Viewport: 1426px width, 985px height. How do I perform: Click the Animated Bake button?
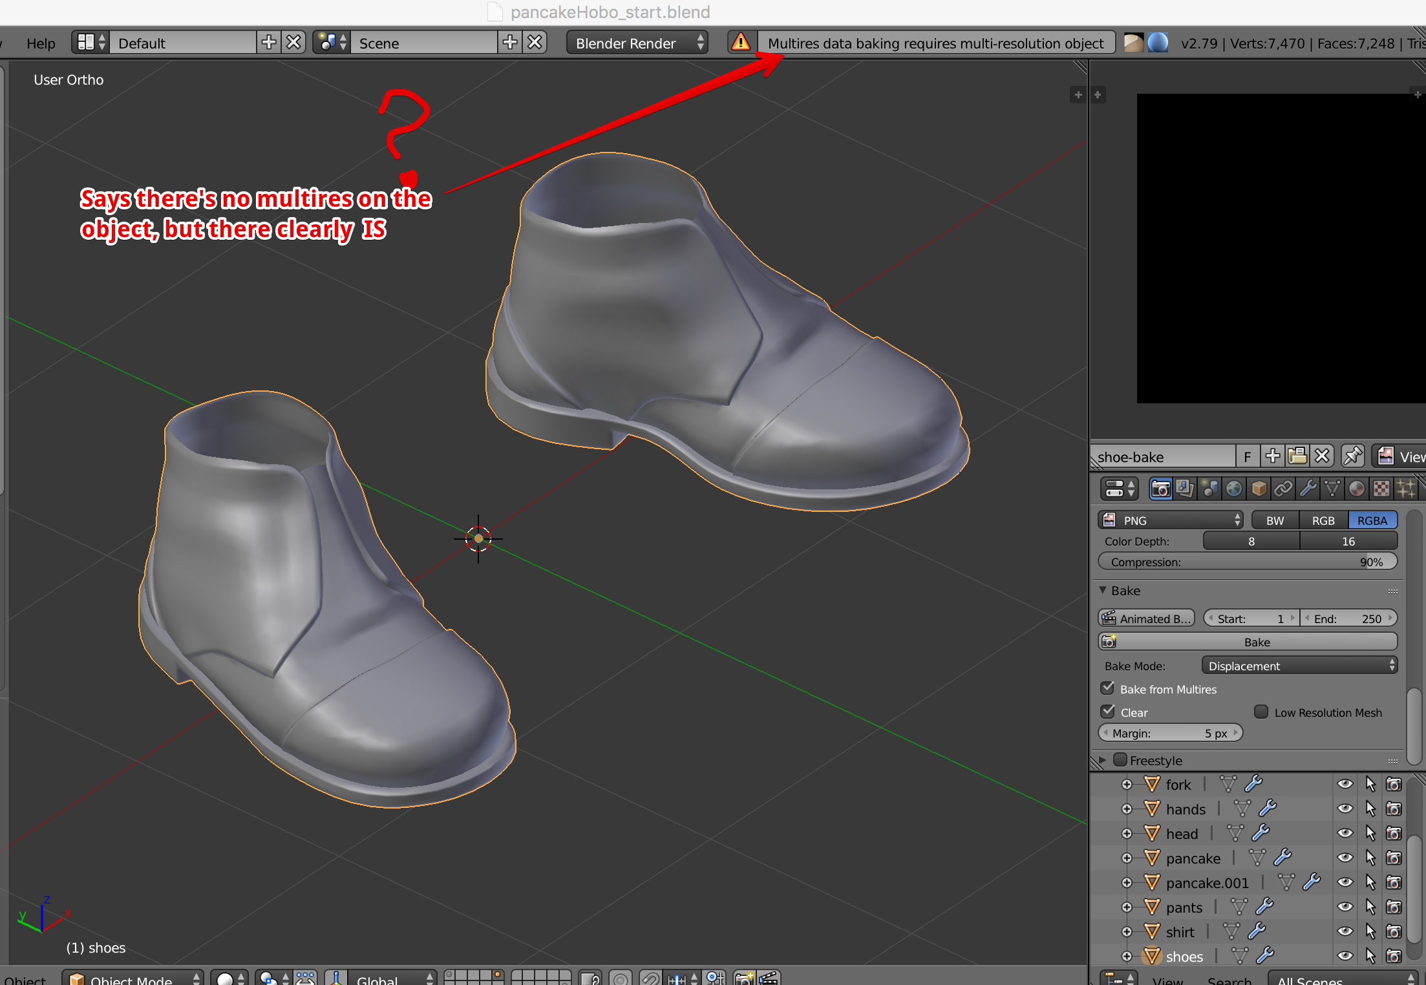1147,619
